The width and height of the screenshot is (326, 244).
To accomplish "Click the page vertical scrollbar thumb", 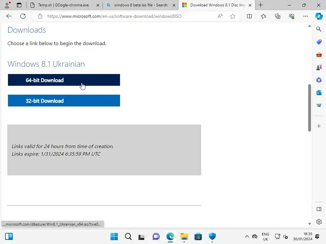I will click(309, 108).
